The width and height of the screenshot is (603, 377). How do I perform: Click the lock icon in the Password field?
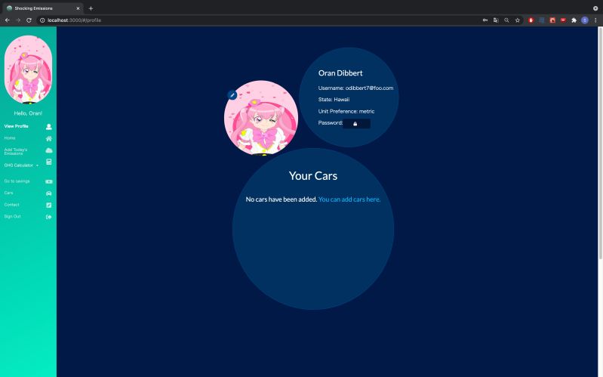pos(355,124)
